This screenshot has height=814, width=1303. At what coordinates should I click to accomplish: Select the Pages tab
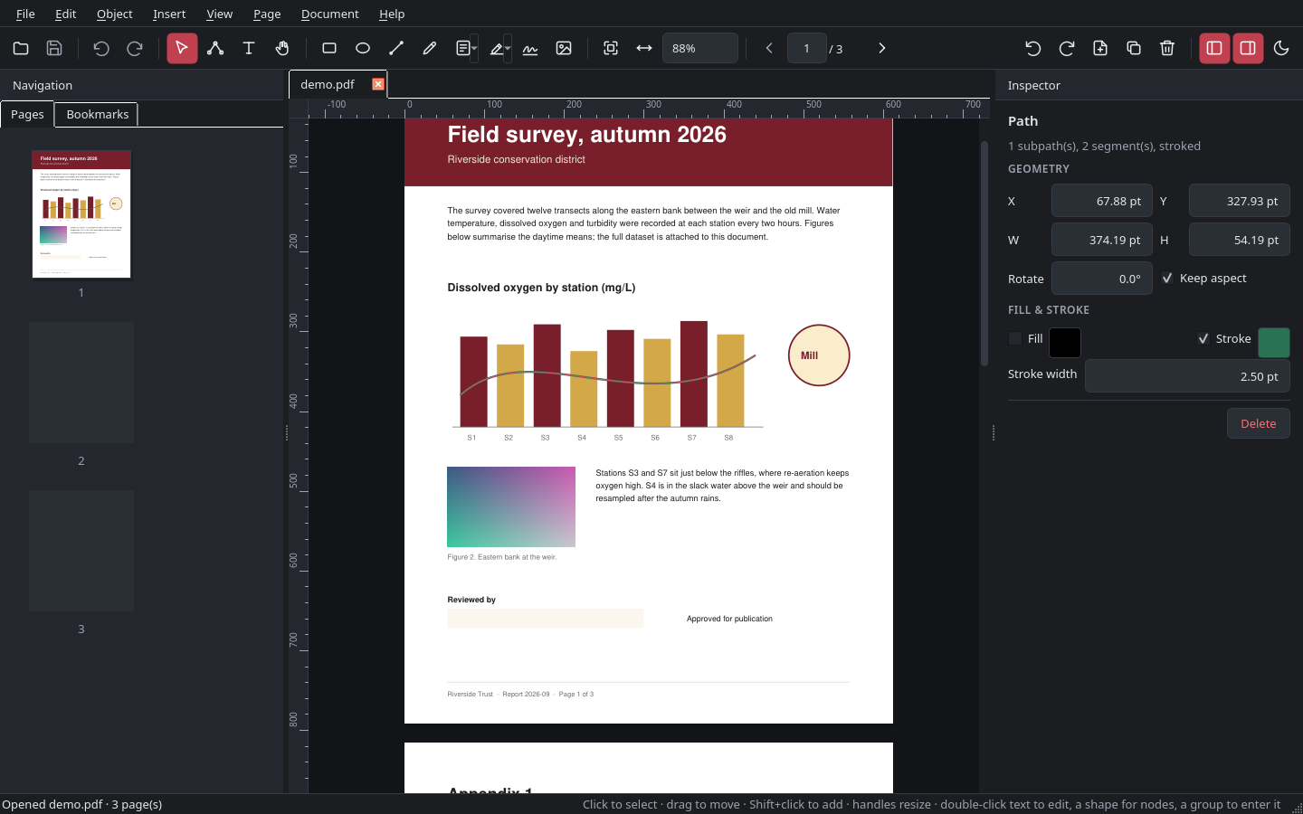click(27, 114)
